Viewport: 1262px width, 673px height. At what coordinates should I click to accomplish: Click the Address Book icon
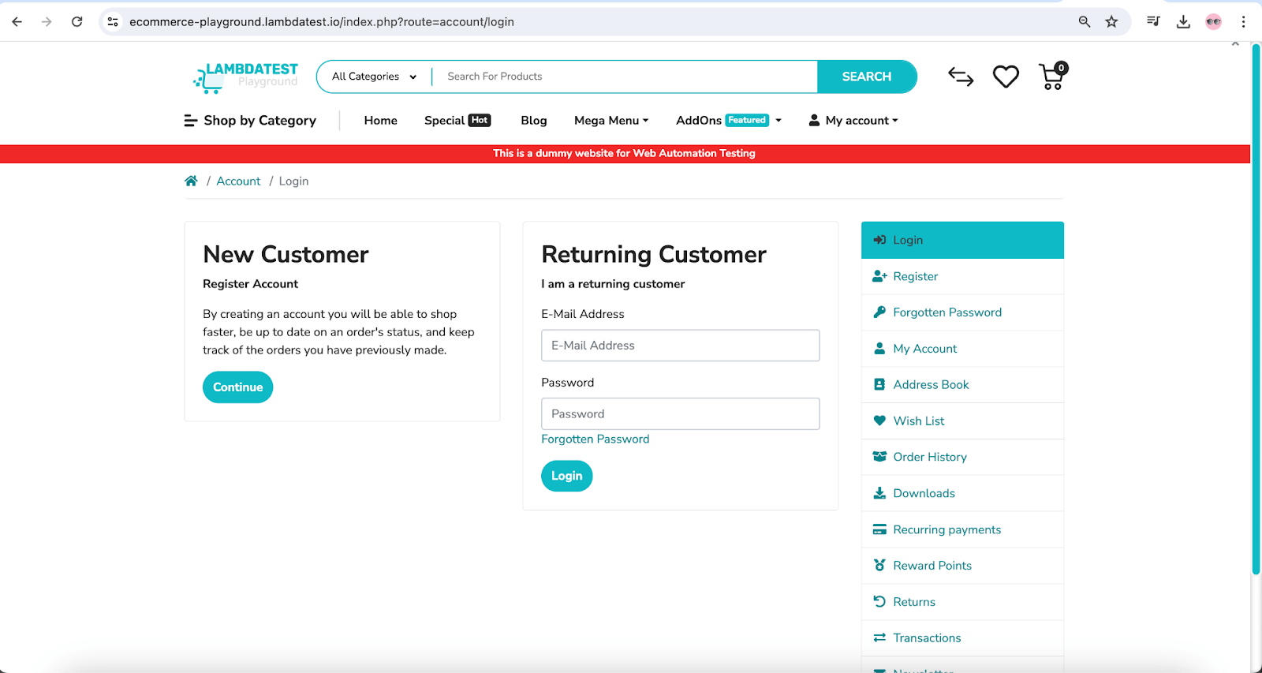pyautogui.click(x=879, y=385)
